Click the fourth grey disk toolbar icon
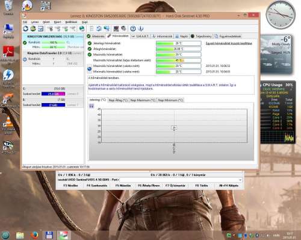 pyautogui.click(x=73, y=28)
